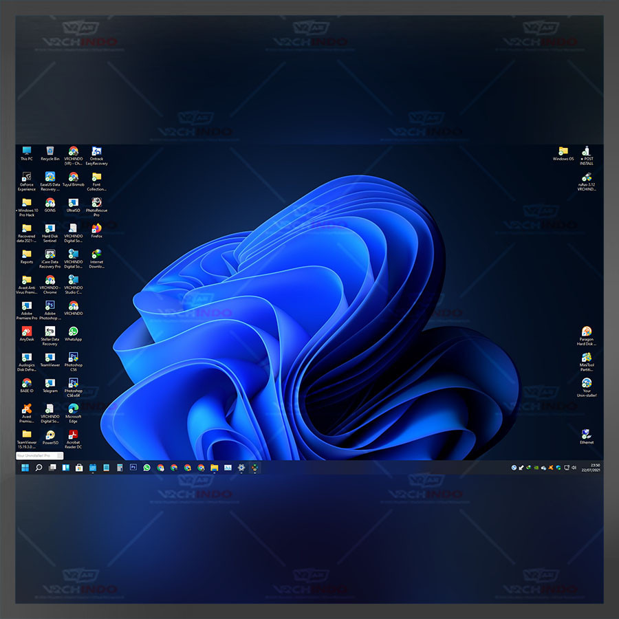Open the Windows OS folder

pos(563,151)
